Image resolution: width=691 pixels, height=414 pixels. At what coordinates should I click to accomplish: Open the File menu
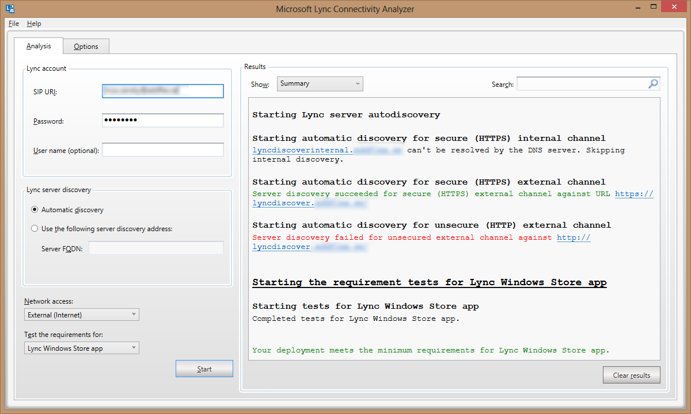click(x=14, y=24)
